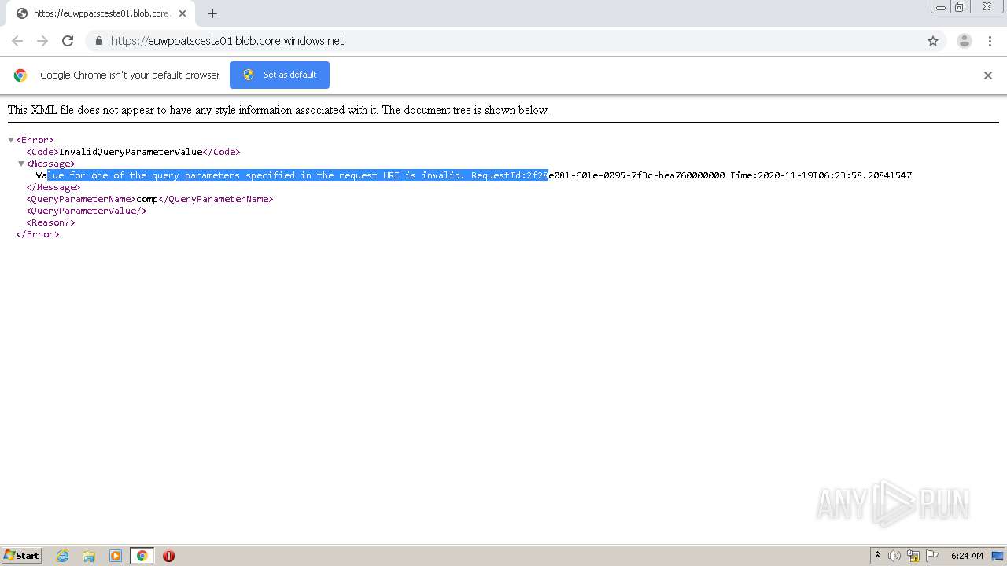Click the QueryParameterName value comp
Screen dimensions: 1007x566
point(147,199)
